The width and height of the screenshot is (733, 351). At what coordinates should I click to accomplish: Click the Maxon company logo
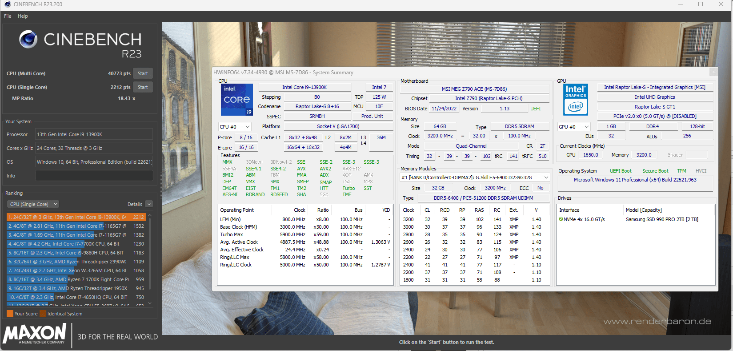35,334
